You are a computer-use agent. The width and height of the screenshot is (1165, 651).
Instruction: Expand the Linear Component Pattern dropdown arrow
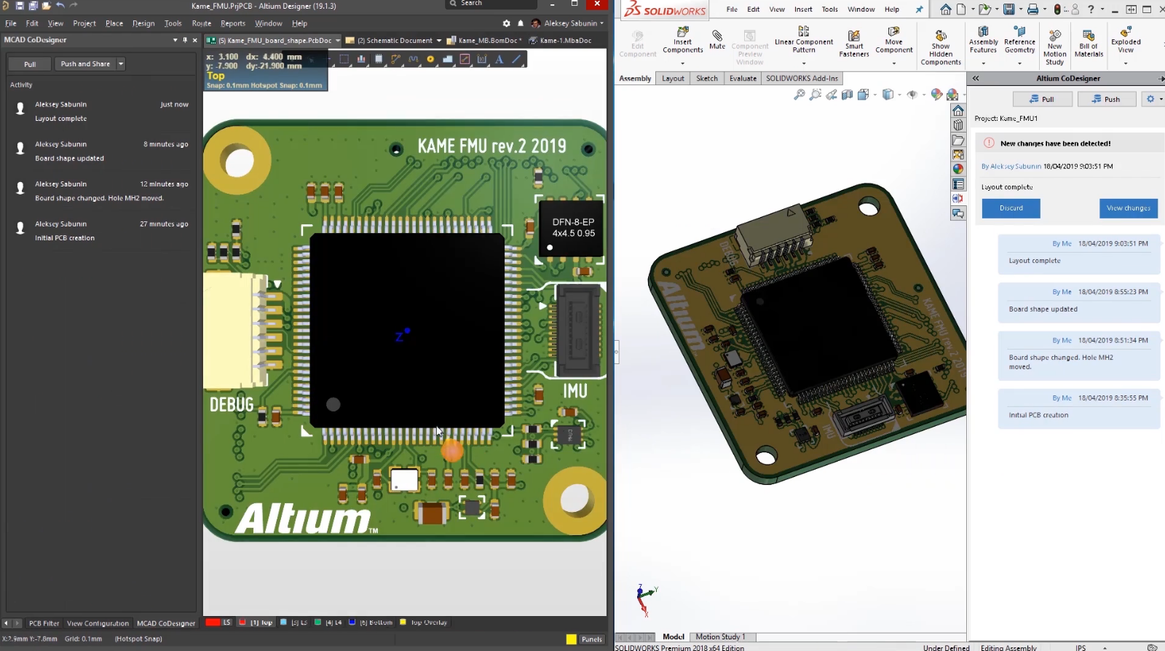click(804, 63)
